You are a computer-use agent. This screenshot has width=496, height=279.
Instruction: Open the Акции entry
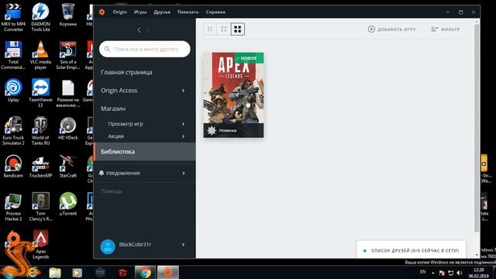pos(115,136)
